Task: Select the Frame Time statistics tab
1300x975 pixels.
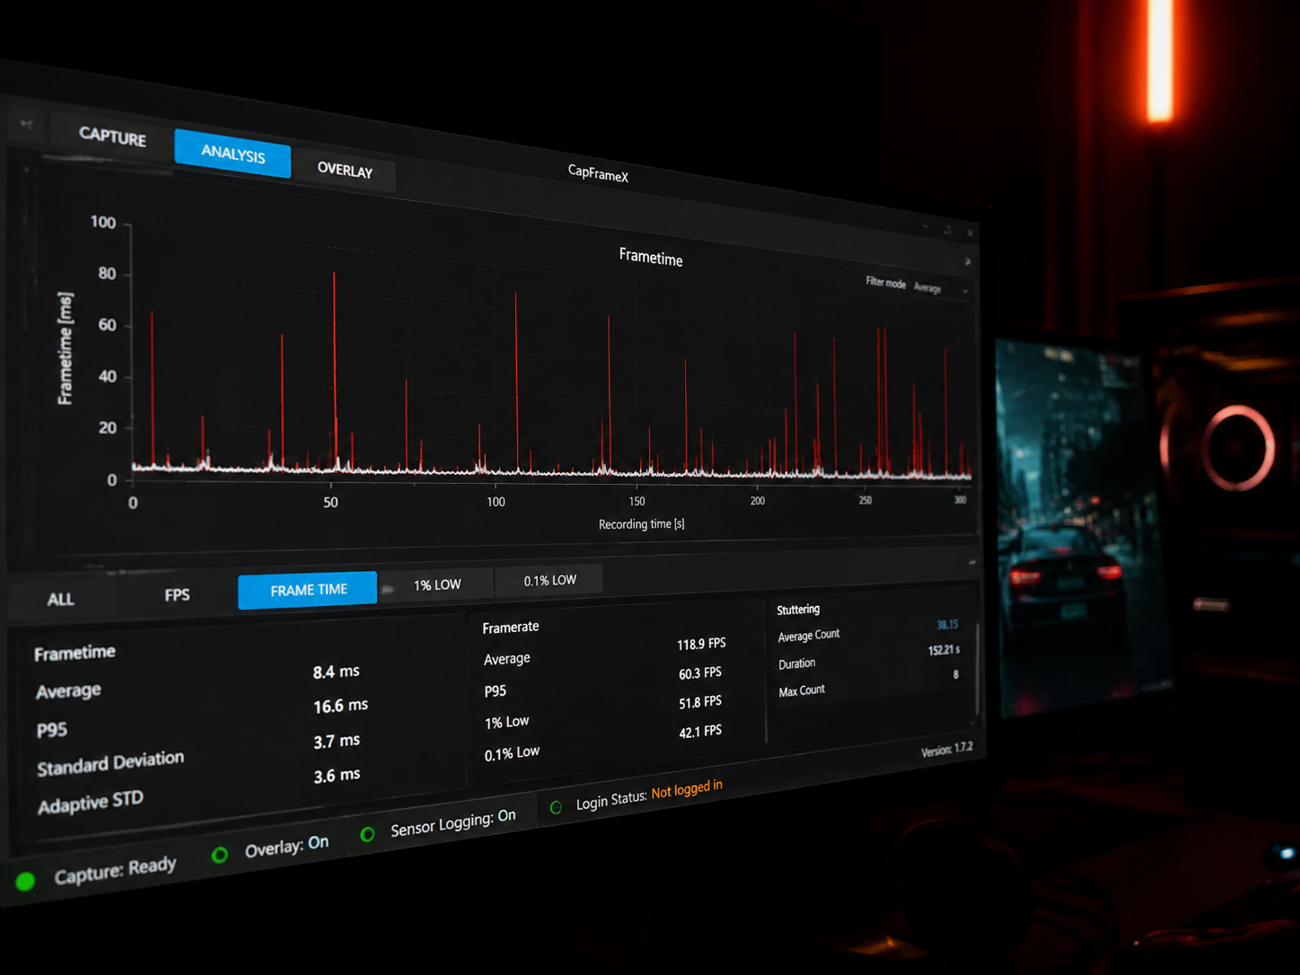Action: click(x=308, y=590)
